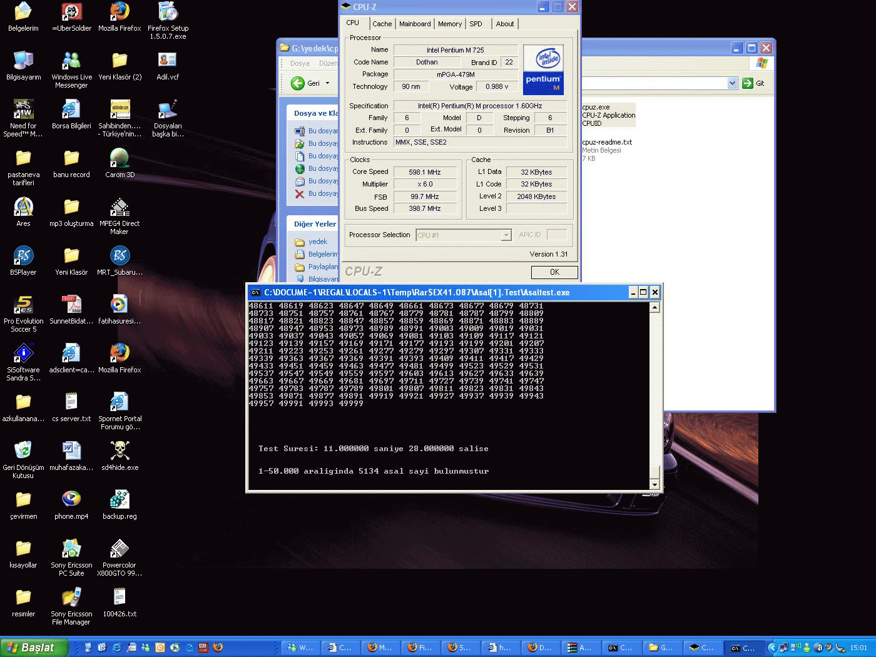
Task: Open the =UberSoldier desktop shortcut
Action: (71, 16)
